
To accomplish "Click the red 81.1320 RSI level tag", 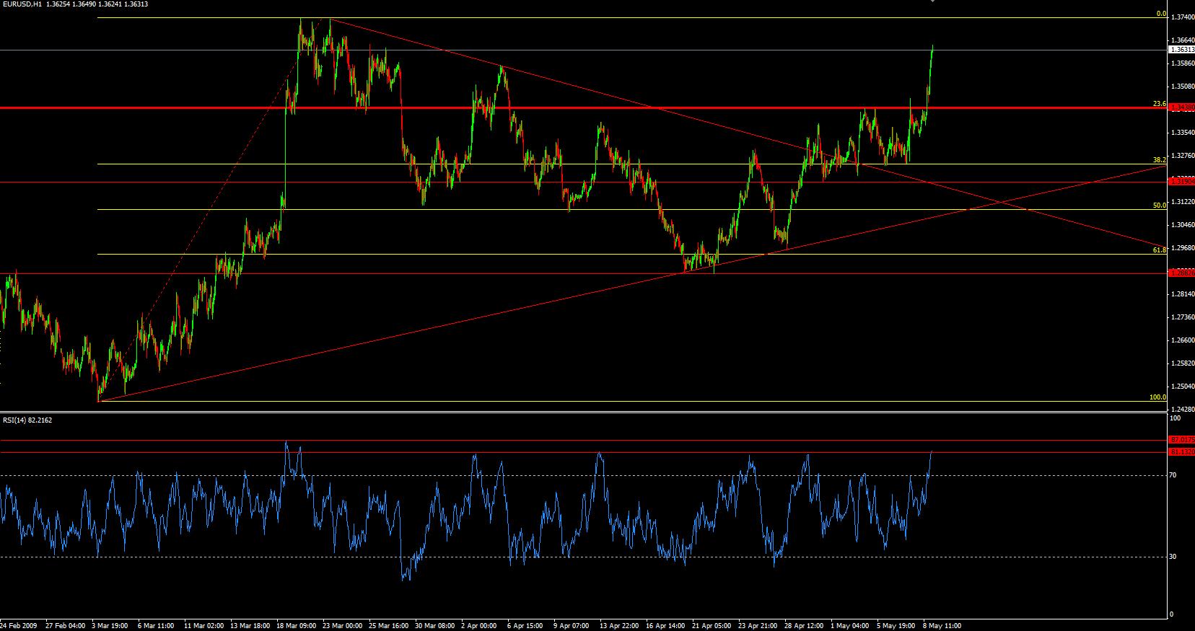I will [1182, 452].
